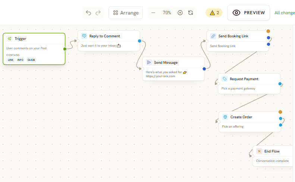Image resolution: width=295 pixels, height=182 pixels.
Task: Select the Trigger node title
Action: 20,38
